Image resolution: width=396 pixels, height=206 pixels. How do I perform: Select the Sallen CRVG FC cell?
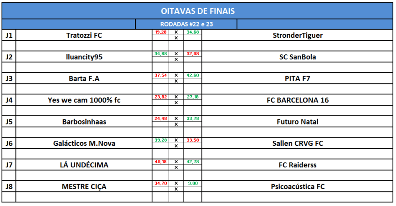298,144
